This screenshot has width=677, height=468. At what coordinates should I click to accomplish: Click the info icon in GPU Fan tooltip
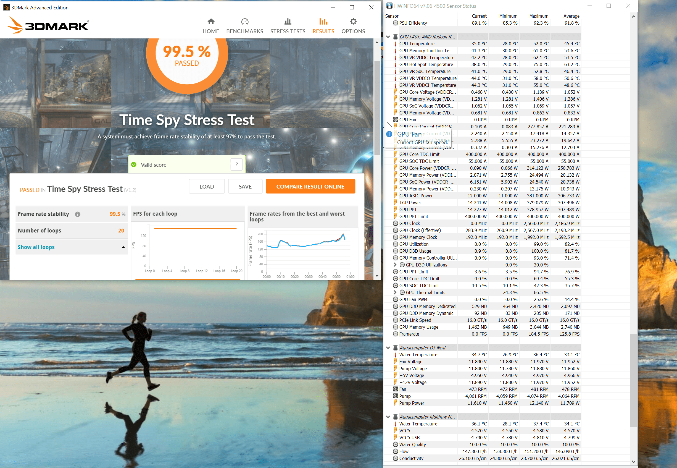[x=389, y=134]
